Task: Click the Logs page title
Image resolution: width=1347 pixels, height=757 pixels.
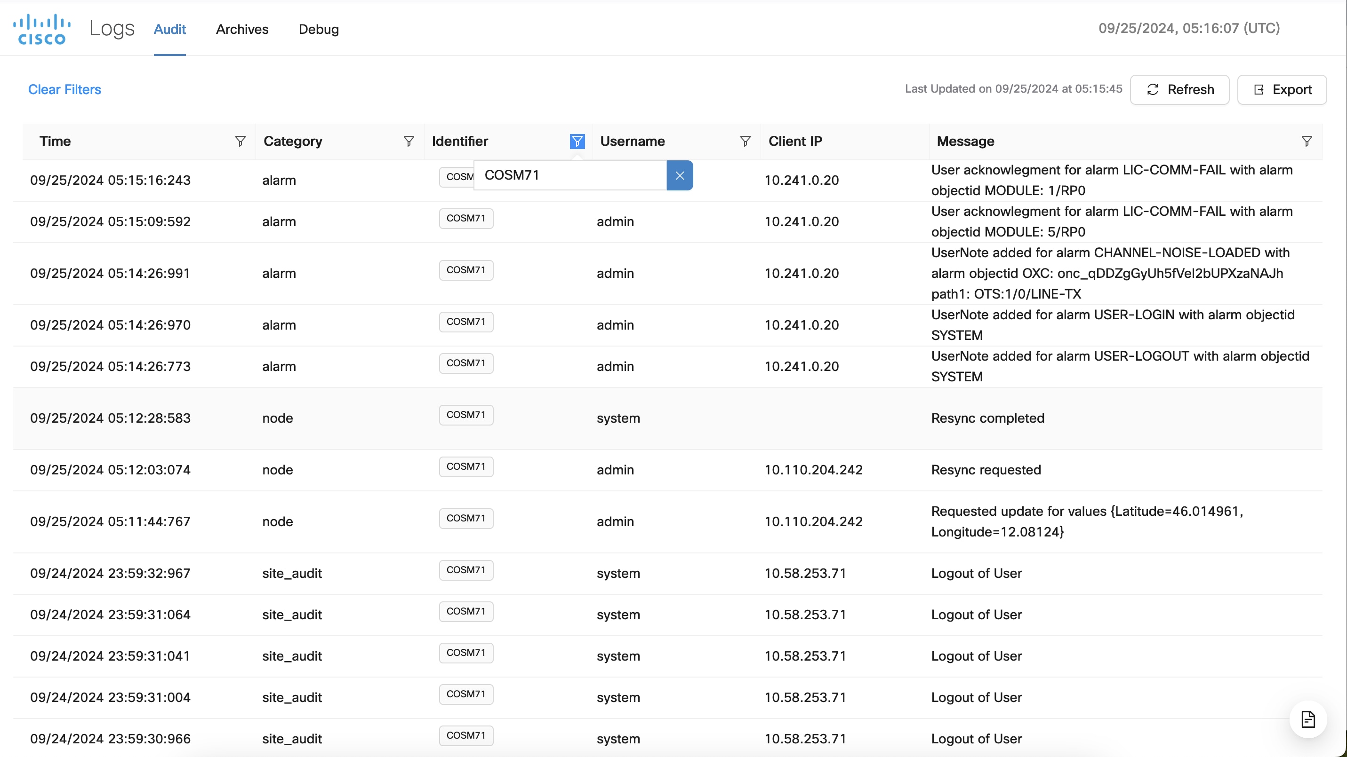Action: pos(112,28)
